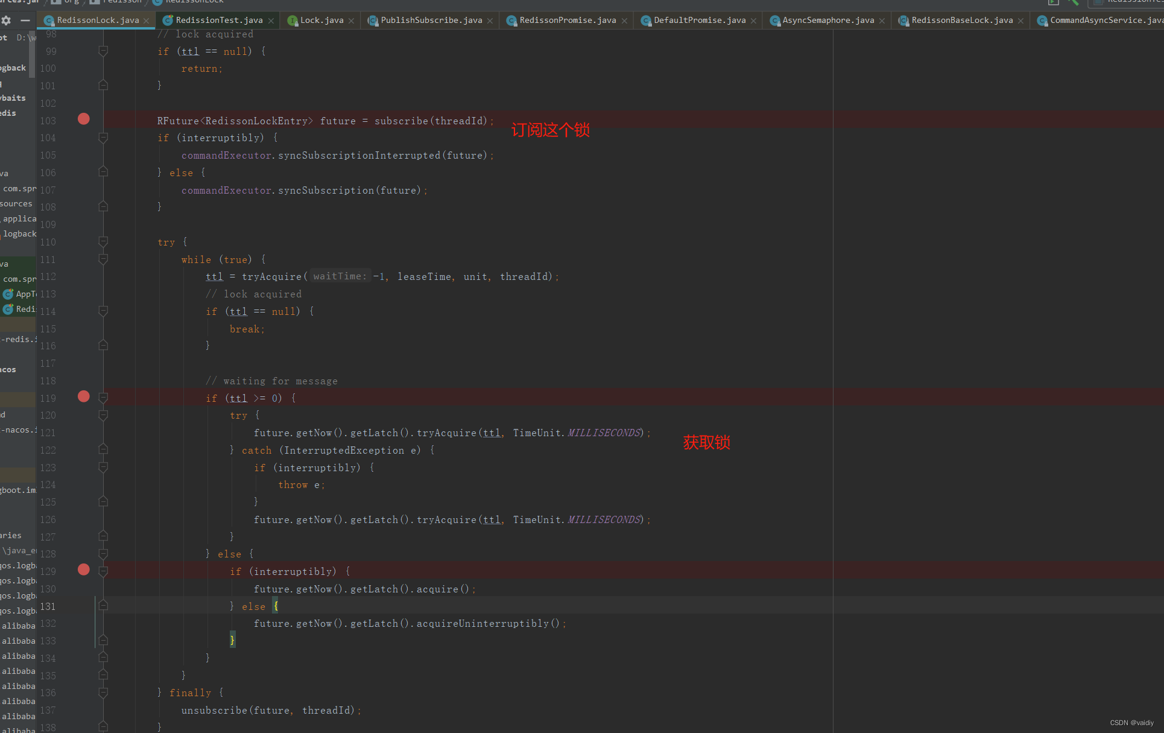Viewport: 1164px width, 733px height.
Task: Place cursor on unsubscribe call line
Action: point(214,710)
